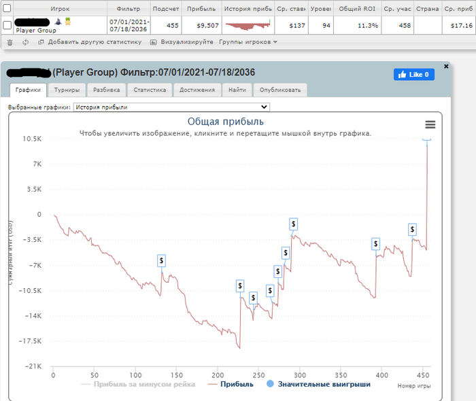
Task: Select the $ win marker near game 437
Action: coord(412,229)
